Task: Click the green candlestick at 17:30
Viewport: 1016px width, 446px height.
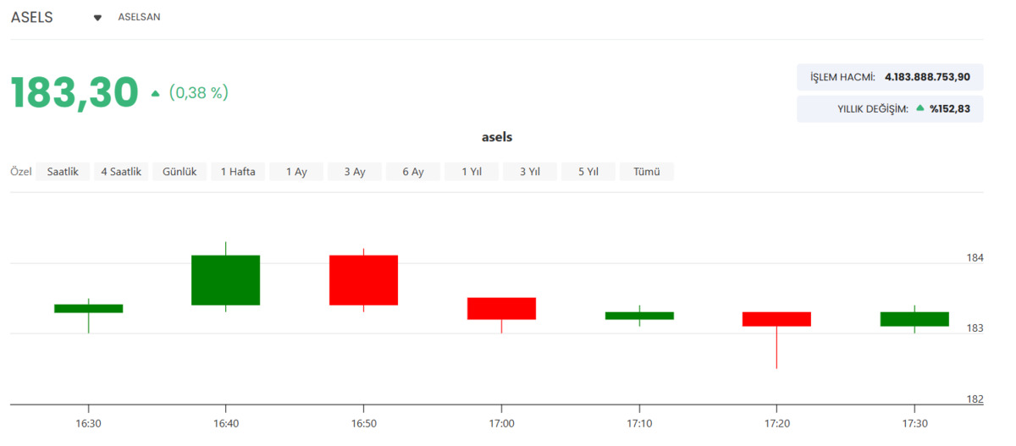Action: coord(914,319)
